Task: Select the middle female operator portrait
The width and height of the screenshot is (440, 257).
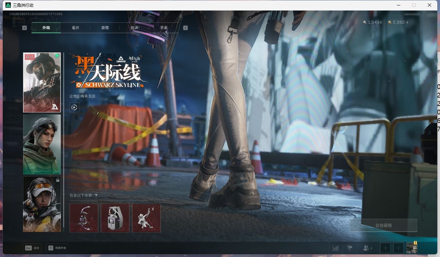Action: point(42,144)
